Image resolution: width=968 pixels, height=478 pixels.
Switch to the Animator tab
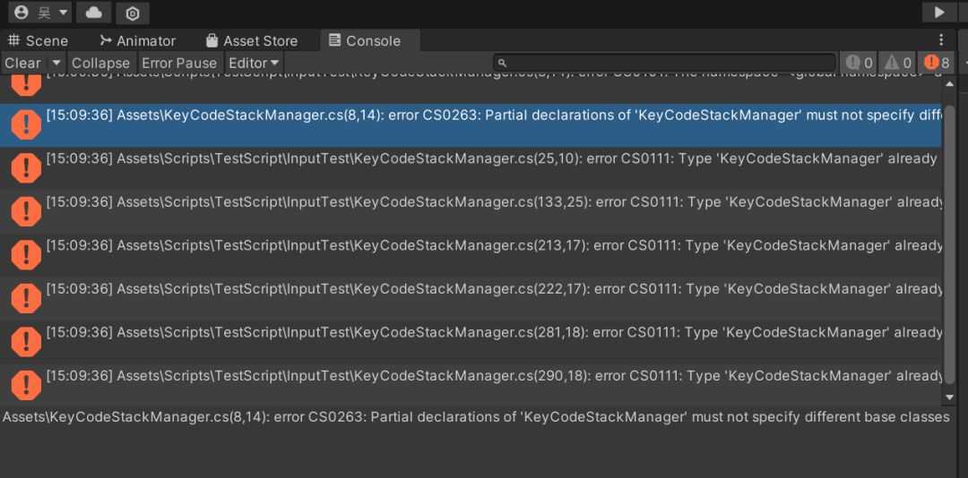coord(137,40)
